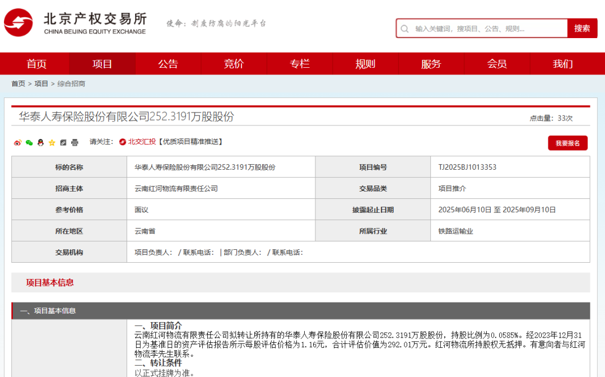Viewport: 605px width, 377px height.
Task: Open the 会员 menu item
Action: point(497,64)
